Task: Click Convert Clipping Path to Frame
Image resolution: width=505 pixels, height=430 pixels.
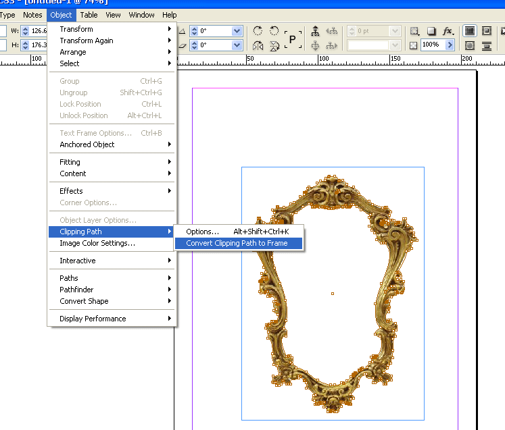Action: tap(237, 243)
